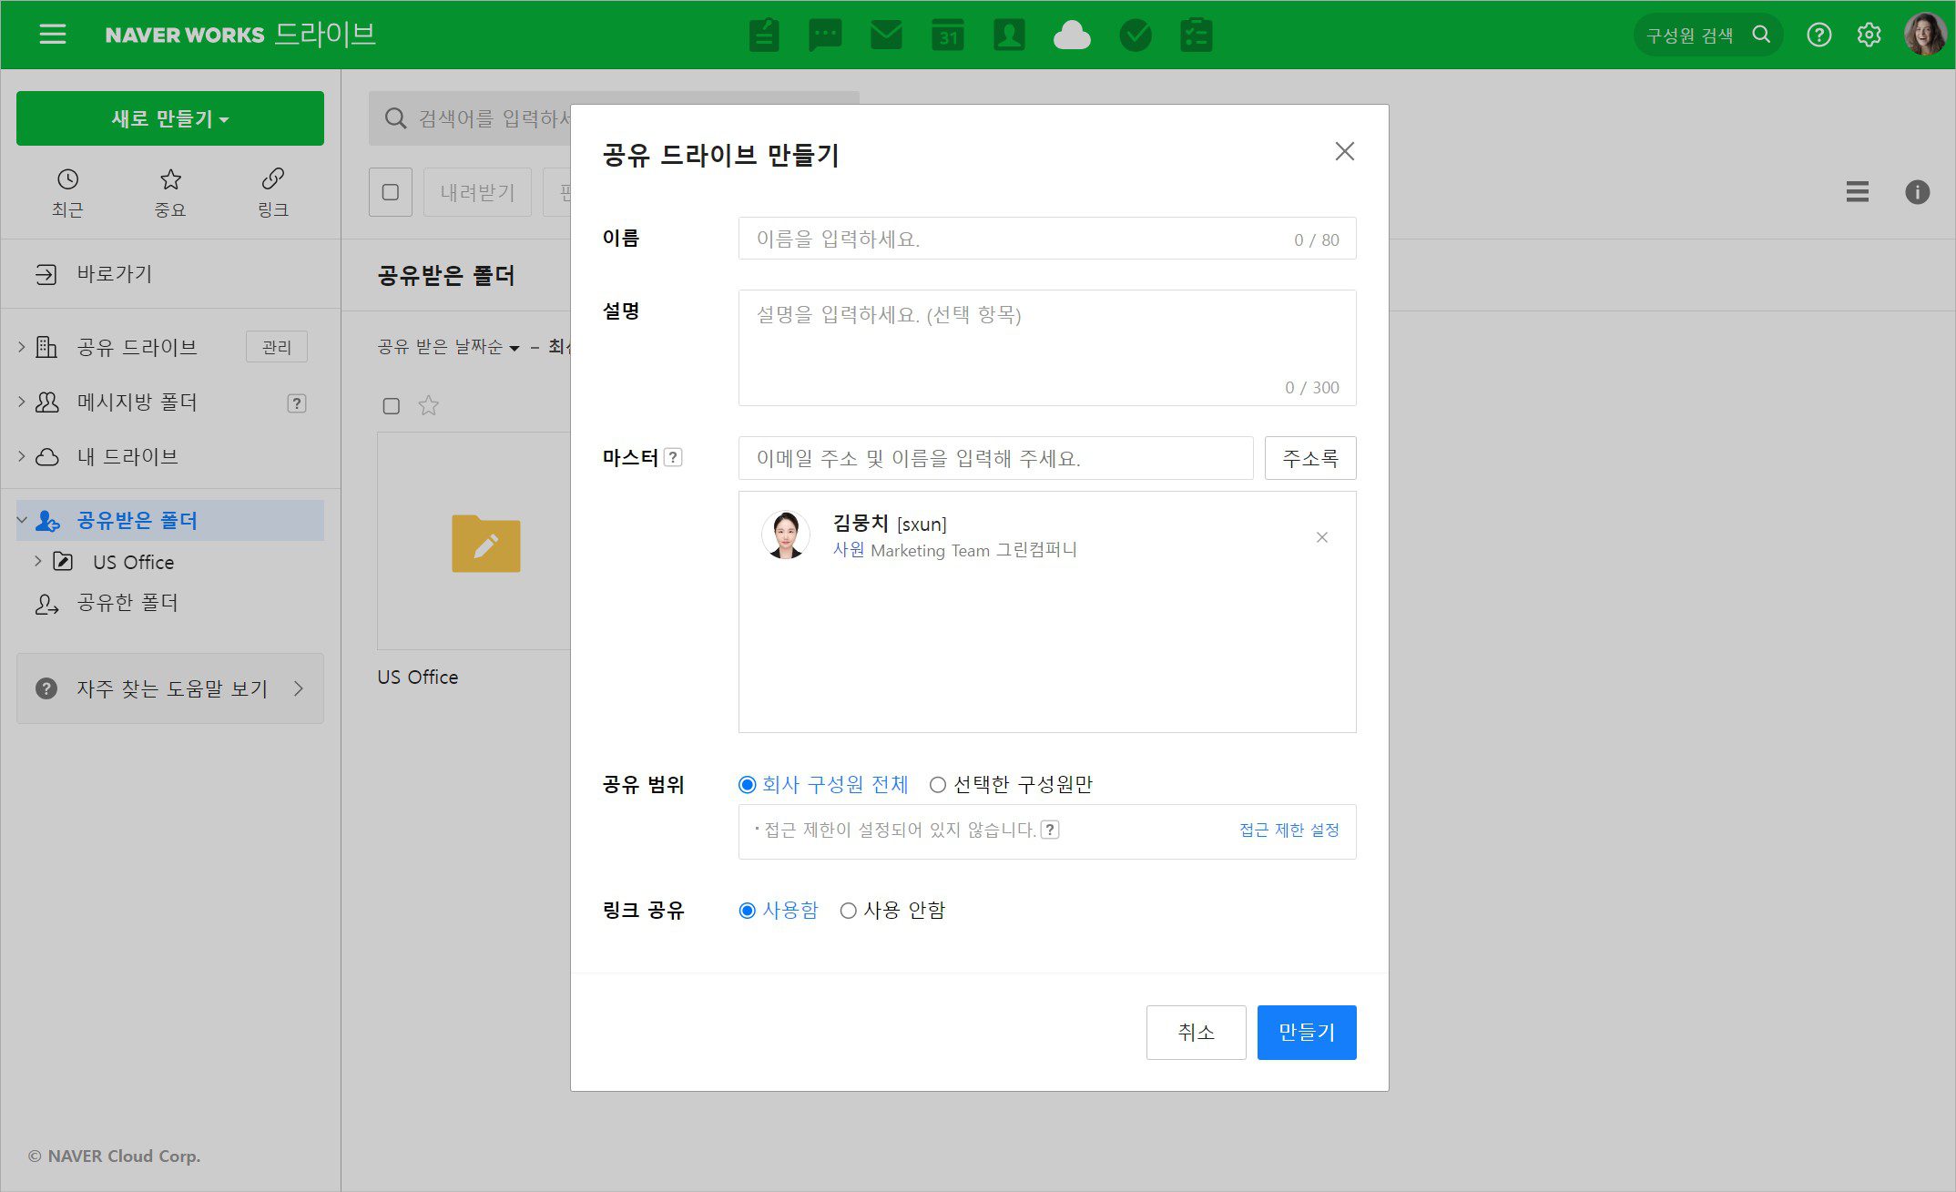1956x1192 pixels.
Task: Open the hamburger menu in top bar
Action: click(52, 34)
